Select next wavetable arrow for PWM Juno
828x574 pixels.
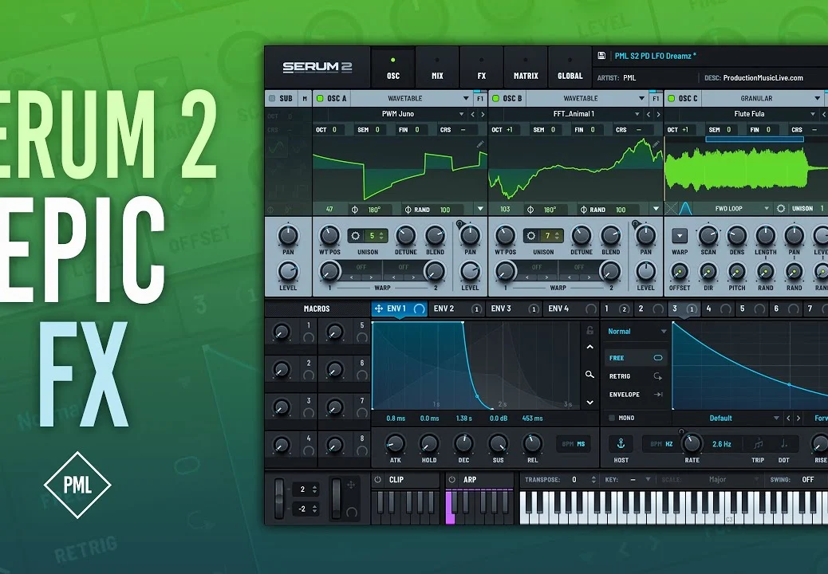[482, 114]
